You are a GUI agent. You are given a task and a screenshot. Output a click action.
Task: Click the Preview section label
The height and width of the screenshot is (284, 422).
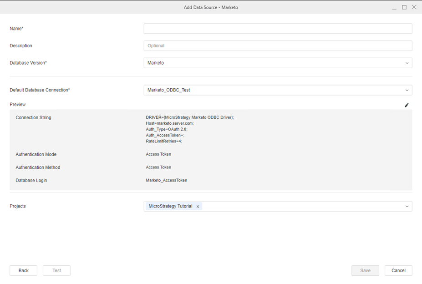tap(18, 105)
